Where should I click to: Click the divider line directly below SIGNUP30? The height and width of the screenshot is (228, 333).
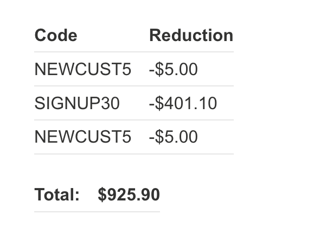coord(134,120)
